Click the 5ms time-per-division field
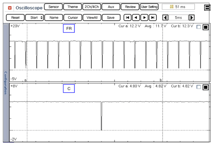 178,18
